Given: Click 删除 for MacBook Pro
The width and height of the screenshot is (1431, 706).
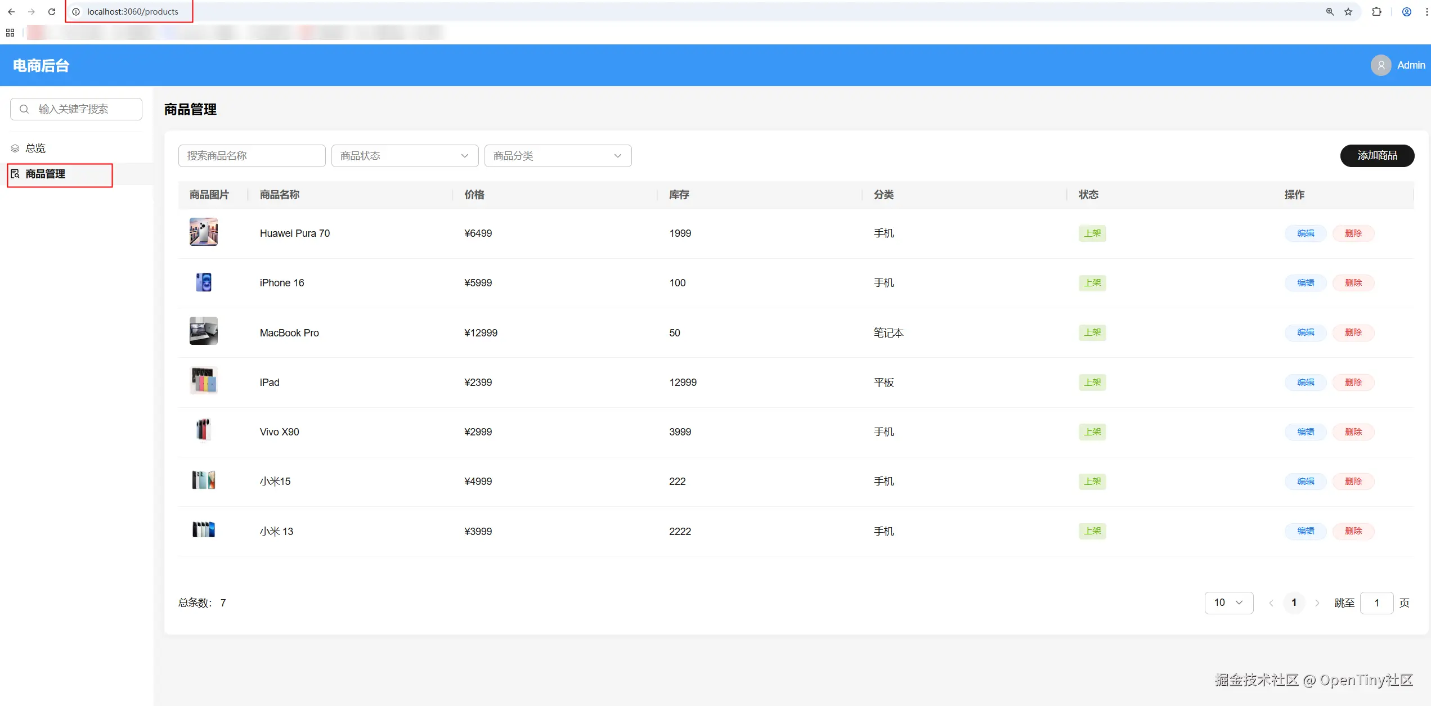Looking at the screenshot, I should (1353, 332).
